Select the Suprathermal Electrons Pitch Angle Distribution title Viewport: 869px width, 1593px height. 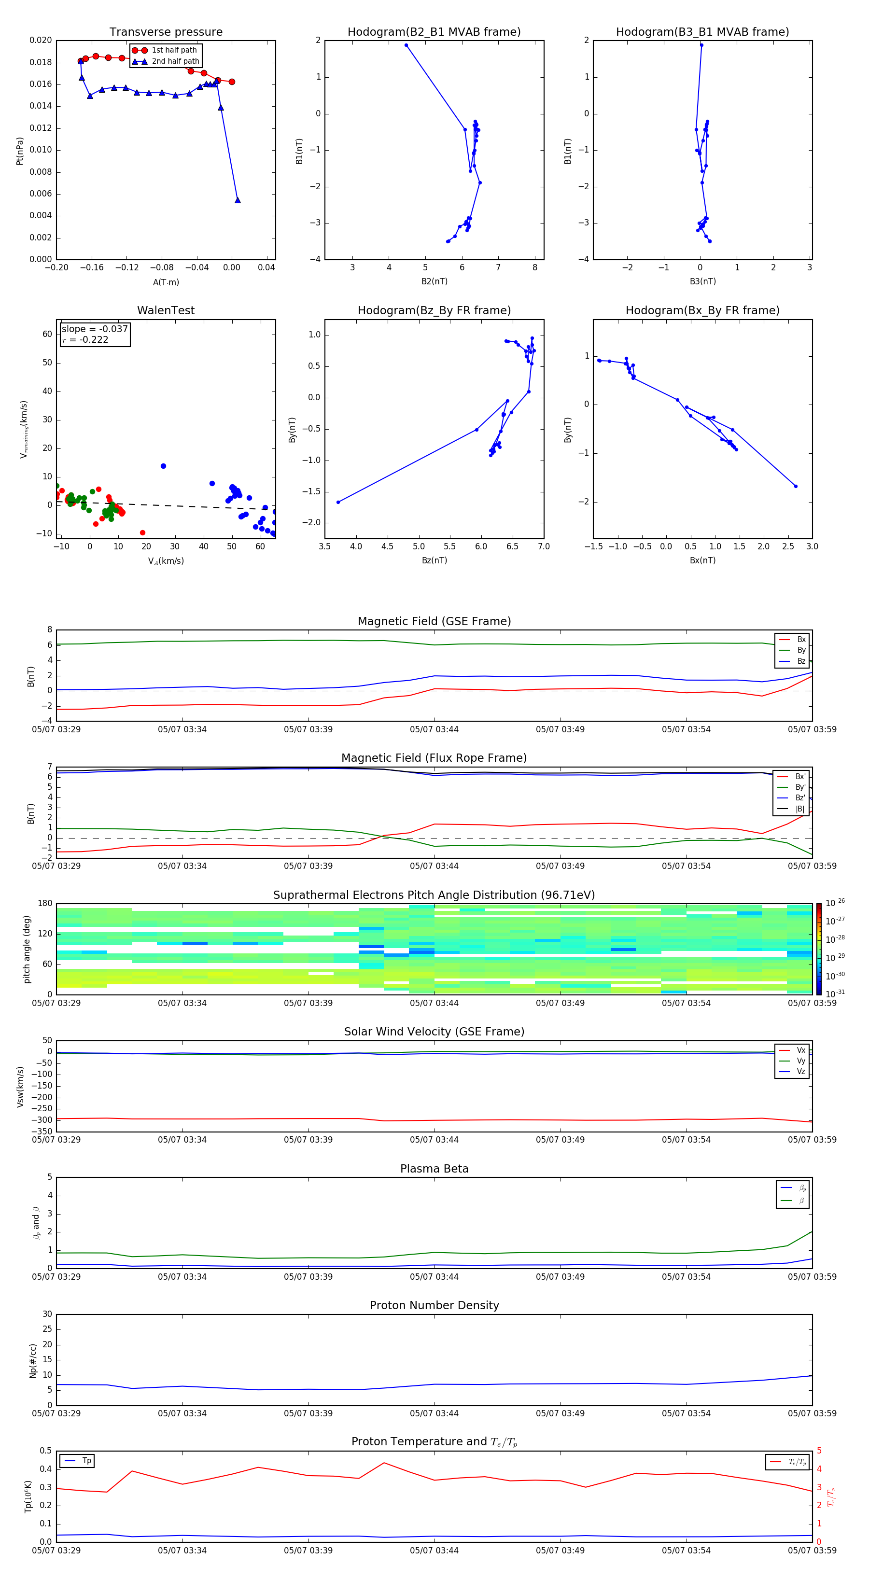tap(434, 895)
